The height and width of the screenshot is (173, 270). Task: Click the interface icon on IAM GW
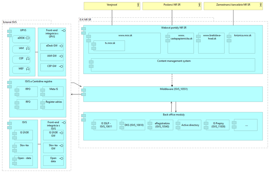pyautogui.click(x=61, y=56)
